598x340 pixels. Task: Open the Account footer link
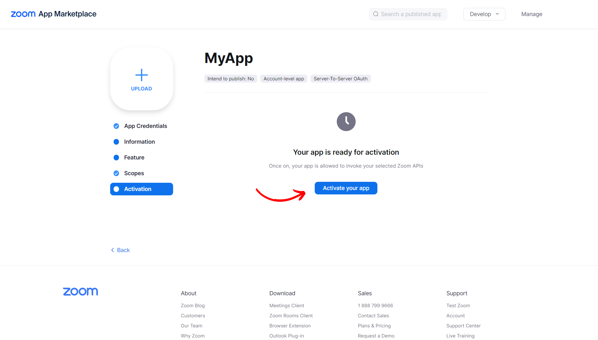(455, 316)
